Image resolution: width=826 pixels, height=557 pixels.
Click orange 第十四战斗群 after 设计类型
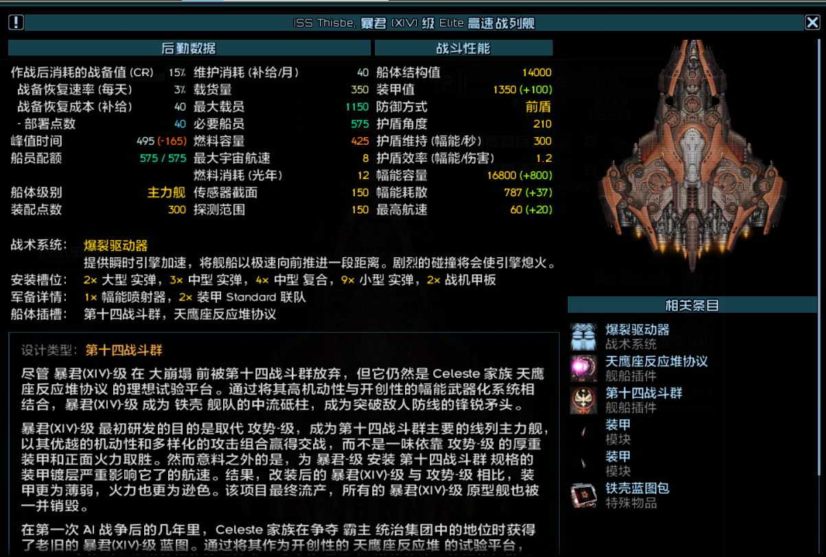(124, 350)
